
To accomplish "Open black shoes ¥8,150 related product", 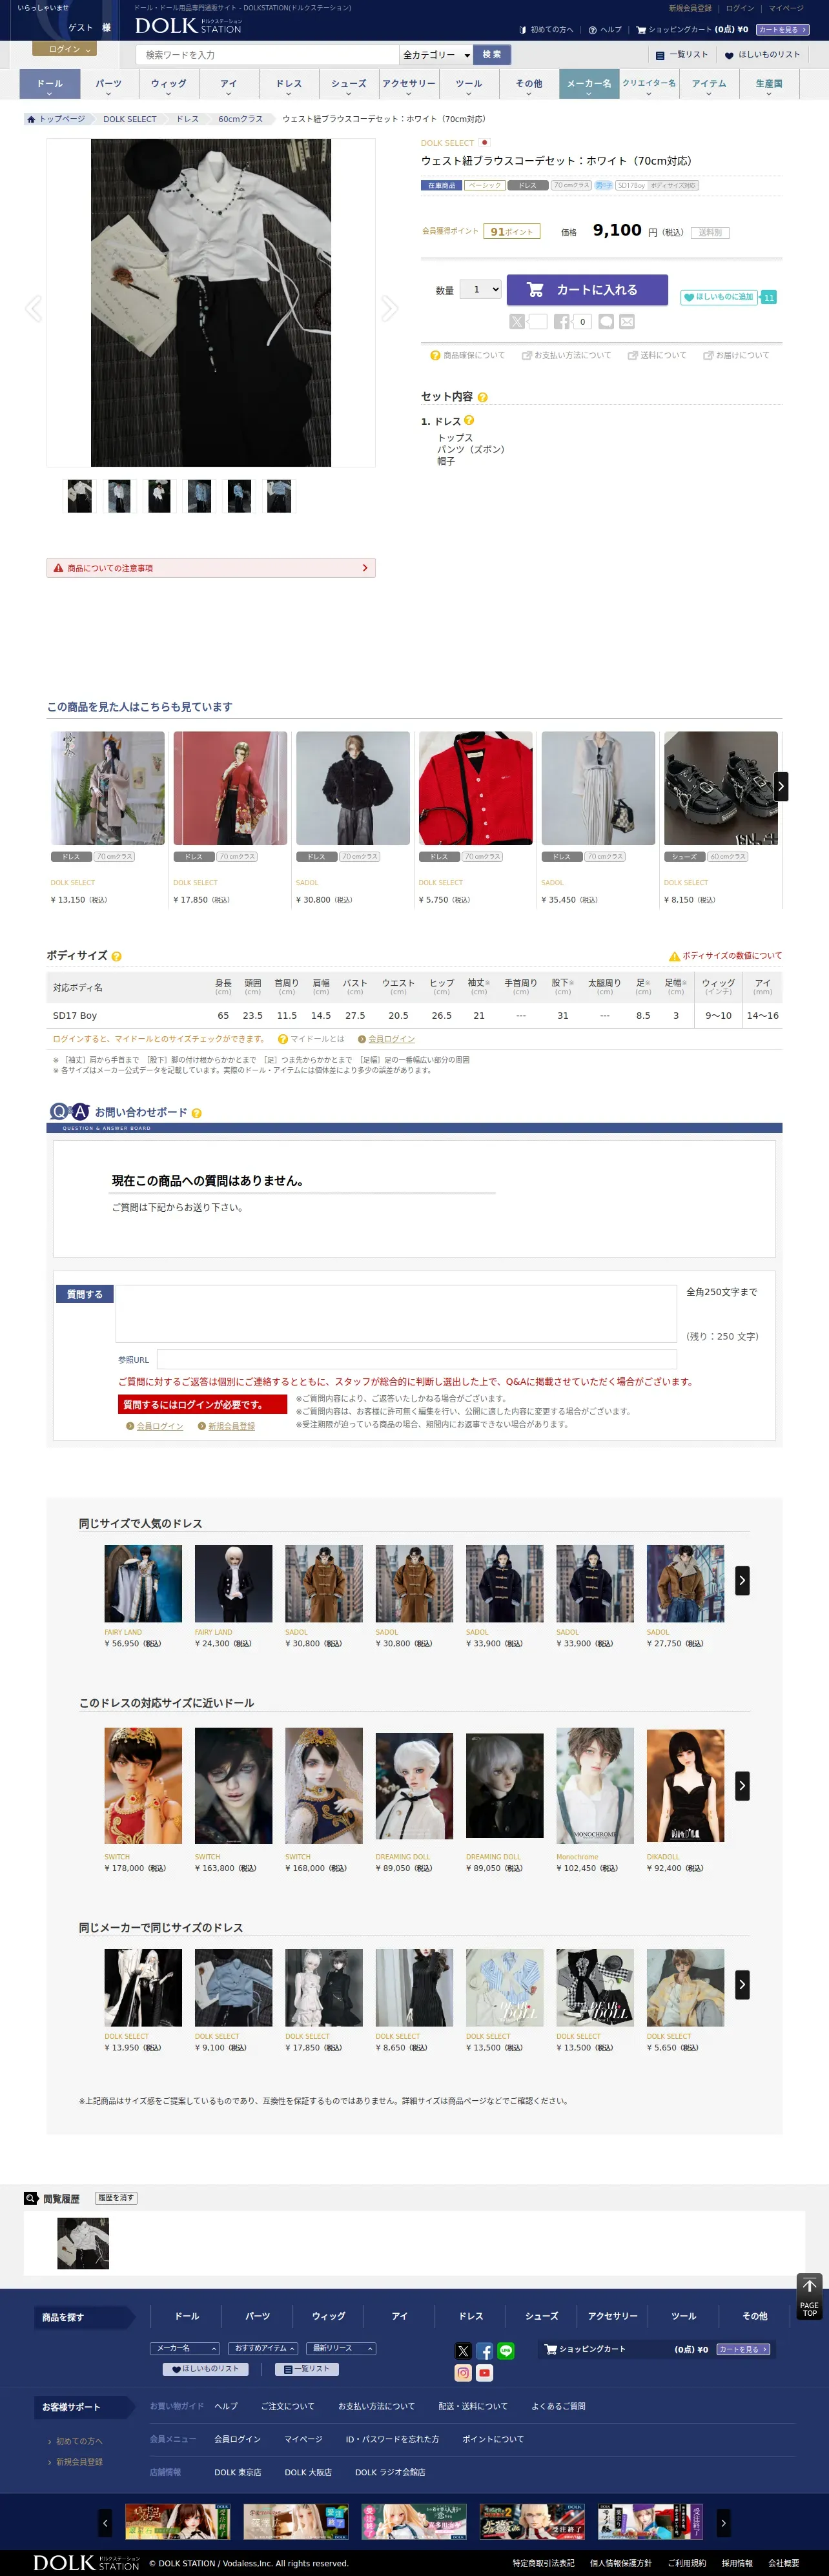I will [x=721, y=788].
